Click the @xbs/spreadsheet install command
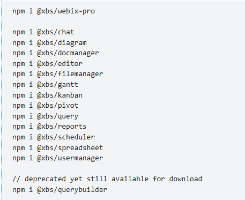Image resolution: width=245 pixels, height=200 pixels. 58,148
